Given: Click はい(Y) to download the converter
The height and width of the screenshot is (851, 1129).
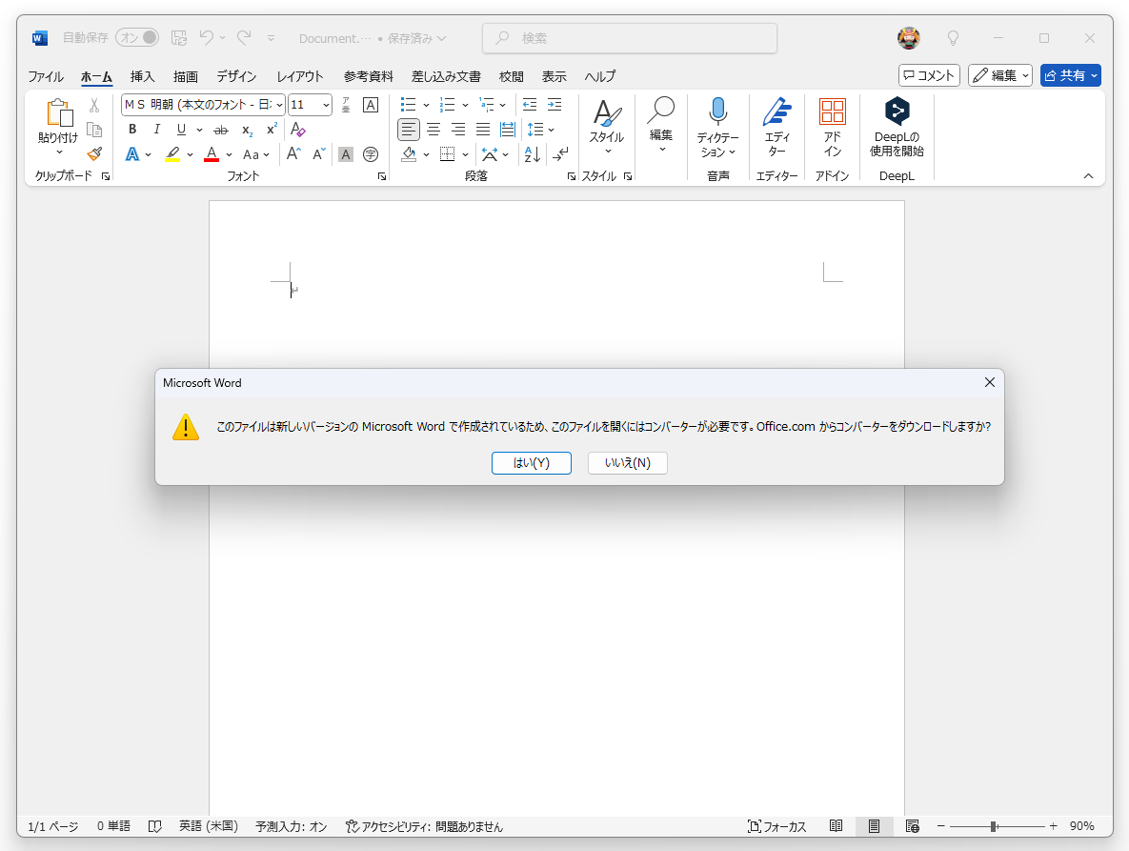Looking at the screenshot, I should pos(531,463).
